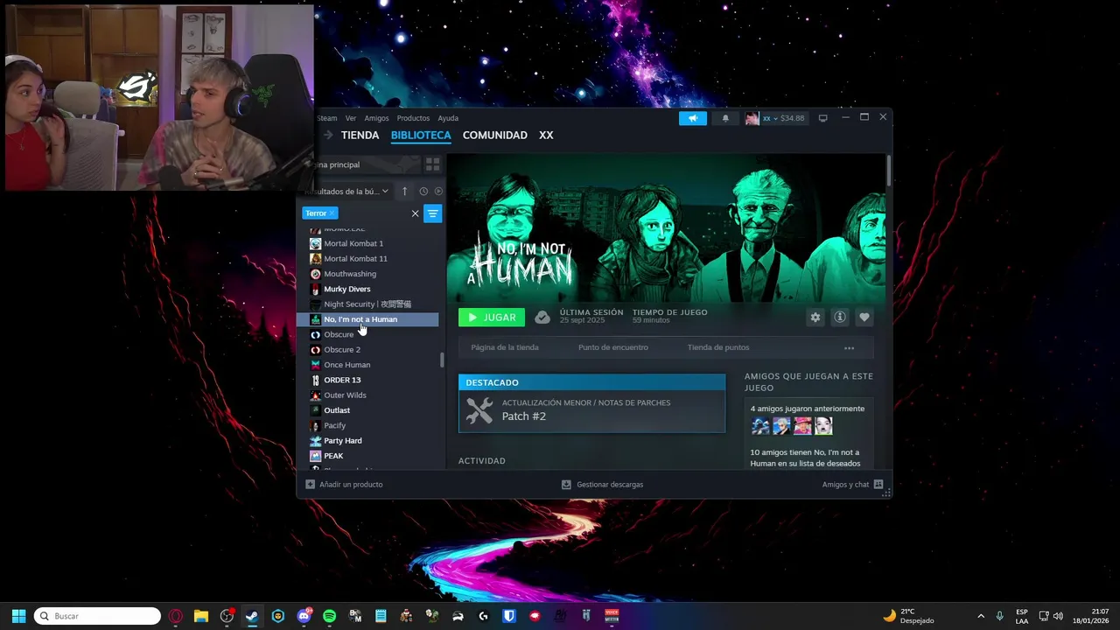
Task: Open the three-dots more links menu
Action: (849, 348)
